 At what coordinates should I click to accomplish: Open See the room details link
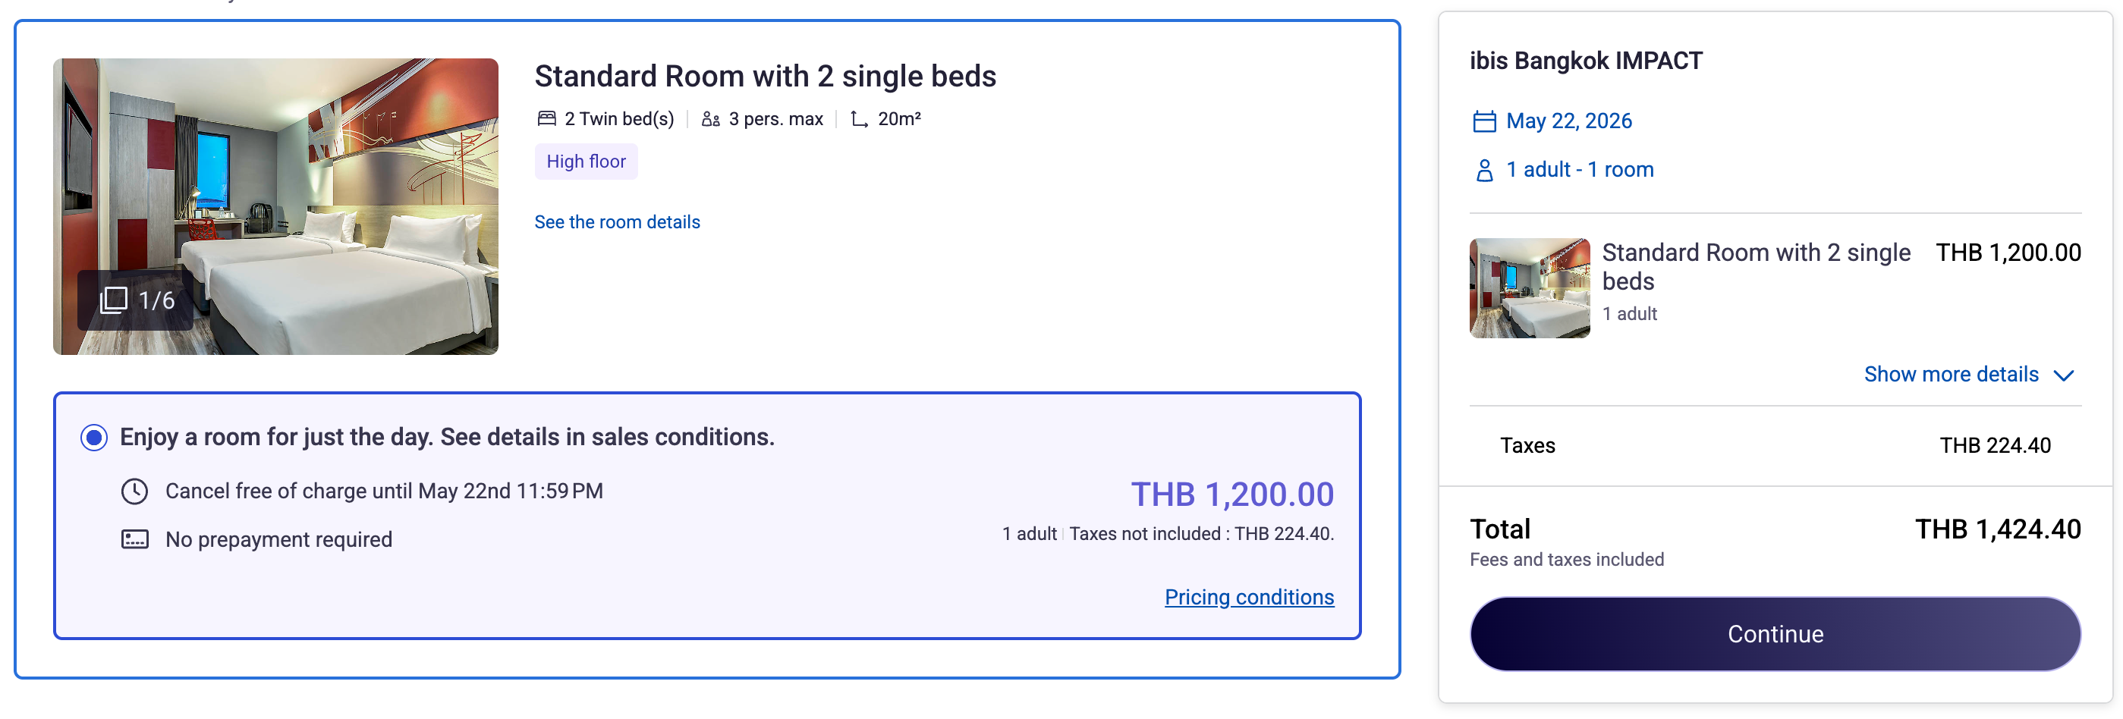(618, 221)
